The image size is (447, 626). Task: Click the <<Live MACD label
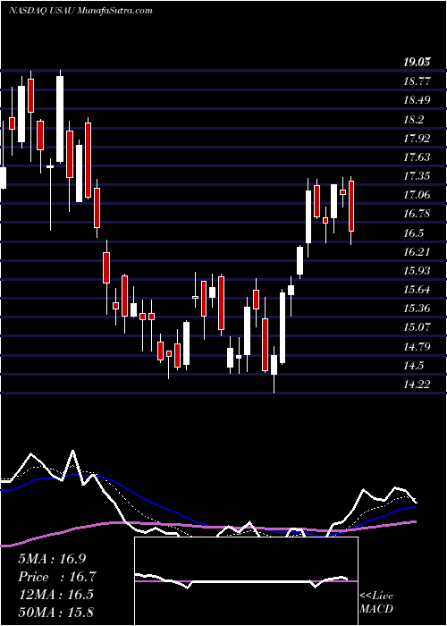[x=376, y=603]
